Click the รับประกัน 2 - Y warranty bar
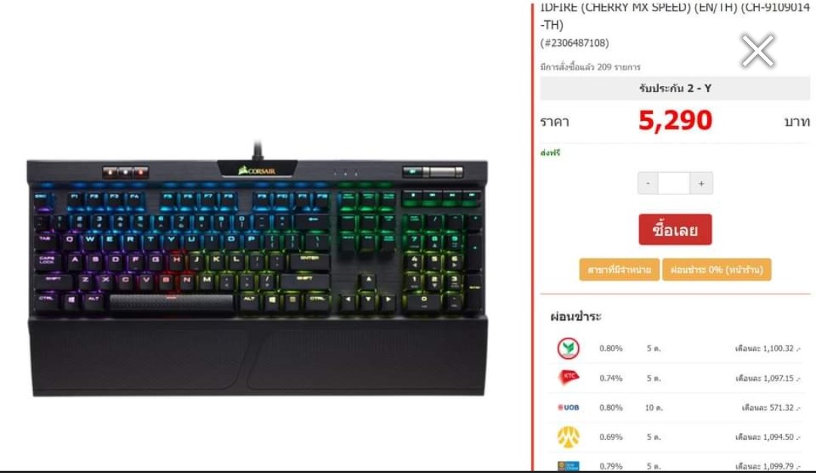 click(675, 88)
